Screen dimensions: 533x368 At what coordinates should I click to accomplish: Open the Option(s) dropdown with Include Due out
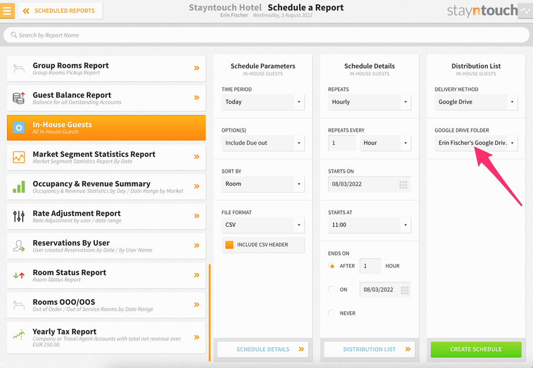point(263,143)
